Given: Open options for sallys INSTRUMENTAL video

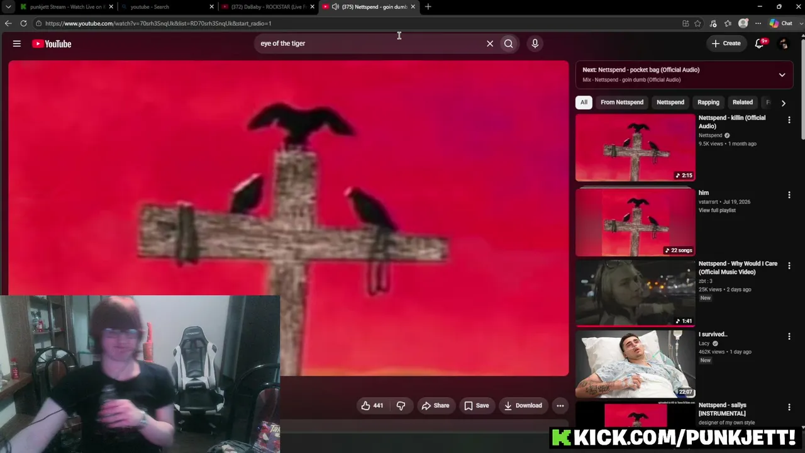Looking at the screenshot, I should click(x=789, y=408).
